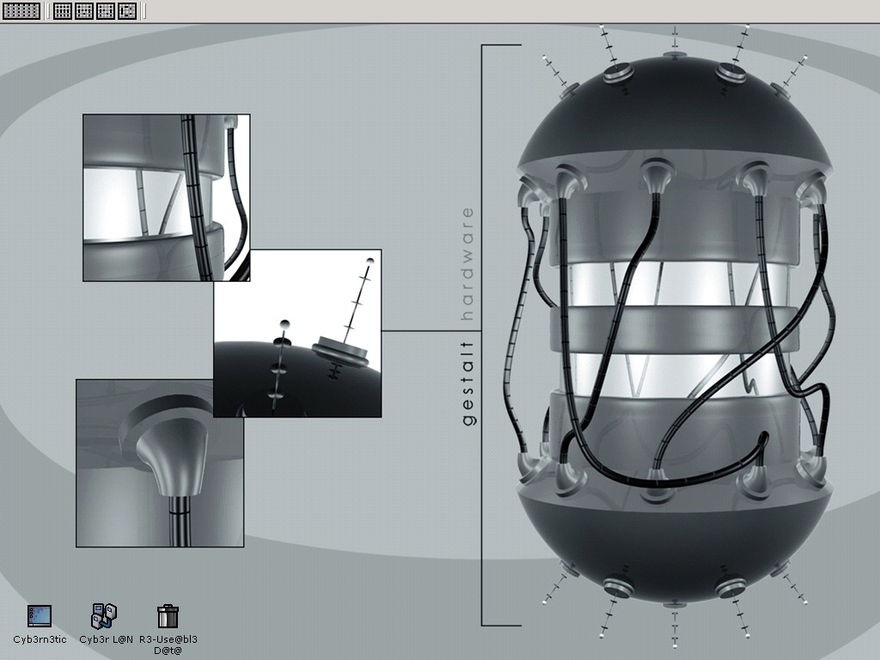Click the bracket-patterned last toolbar icon
Viewport: 880px width, 660px height.
click(126, 11)
